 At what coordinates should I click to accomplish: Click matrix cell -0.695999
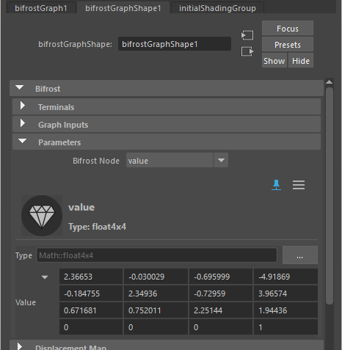click(x=221, y=277)
